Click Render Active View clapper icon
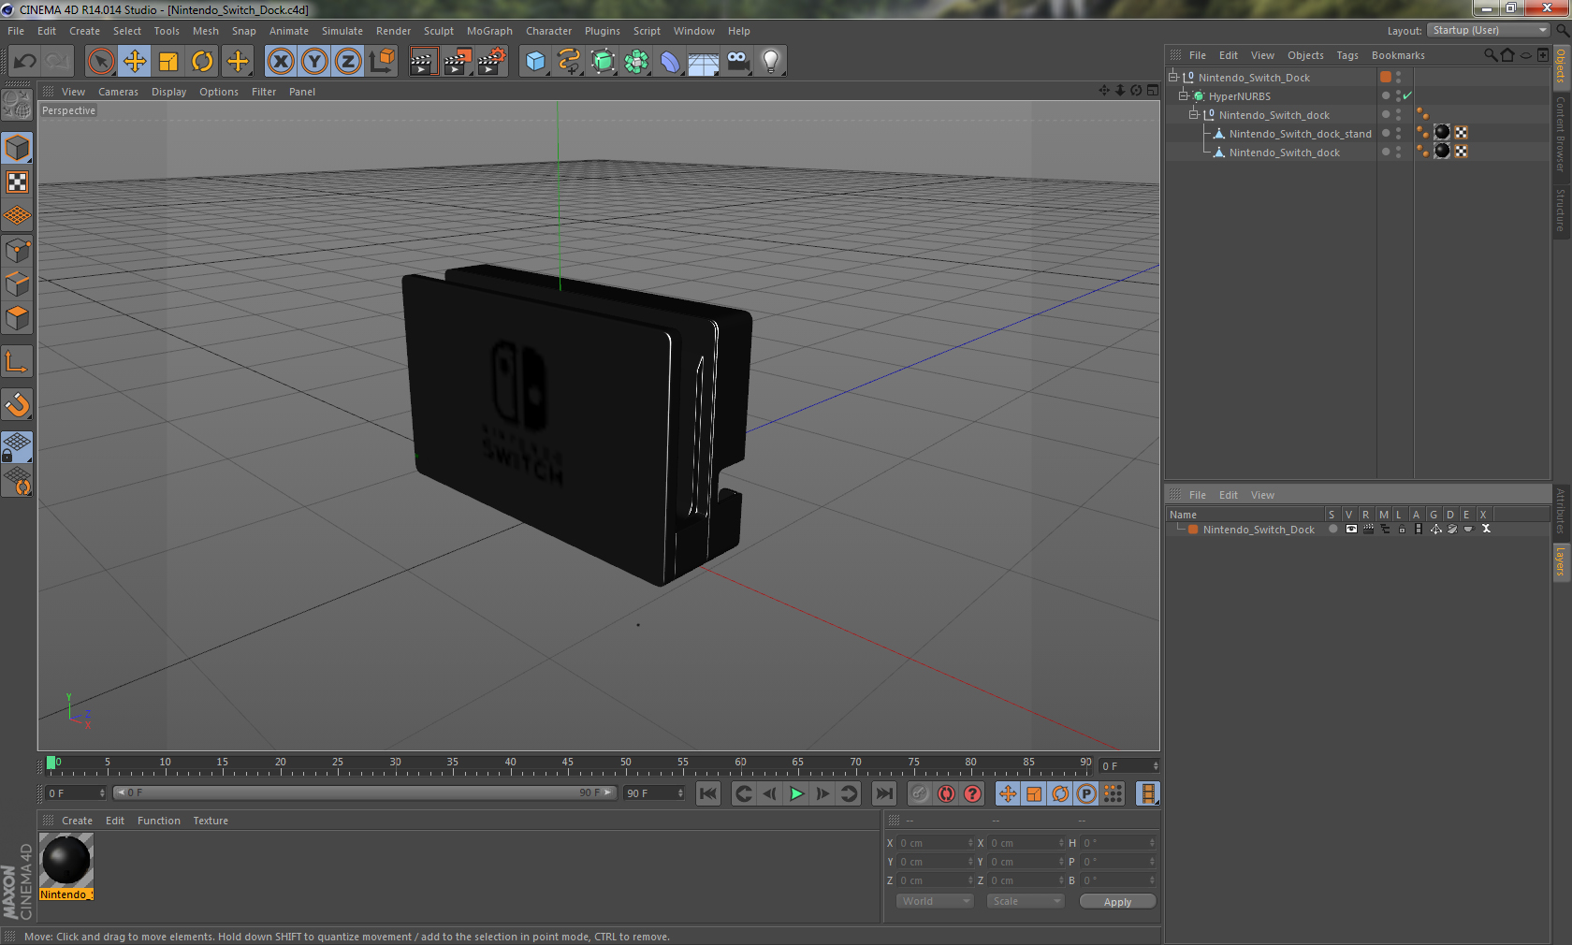This screenshot has width=1572, height=945. [x=423, y=62]
